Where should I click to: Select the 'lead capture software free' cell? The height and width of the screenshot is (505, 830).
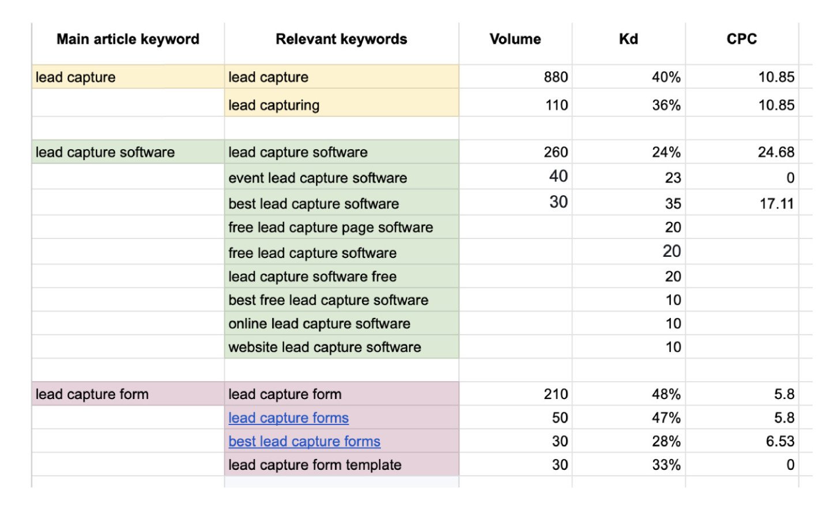click(342, 276)
